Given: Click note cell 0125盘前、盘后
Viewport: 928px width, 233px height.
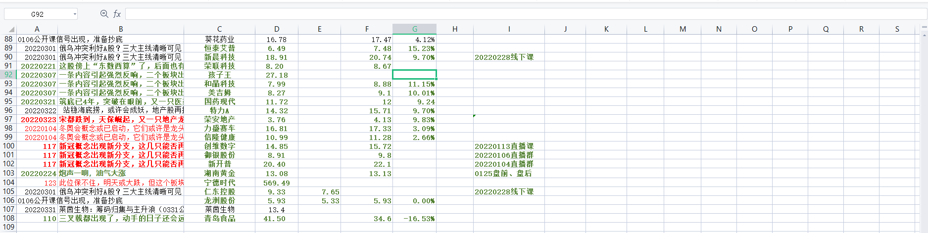Looking at the screenshot, I should [509, 173].
